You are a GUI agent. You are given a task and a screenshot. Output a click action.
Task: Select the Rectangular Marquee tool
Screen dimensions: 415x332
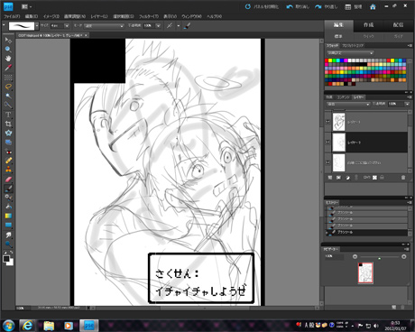pyautogui.click(x=8, y=78)
